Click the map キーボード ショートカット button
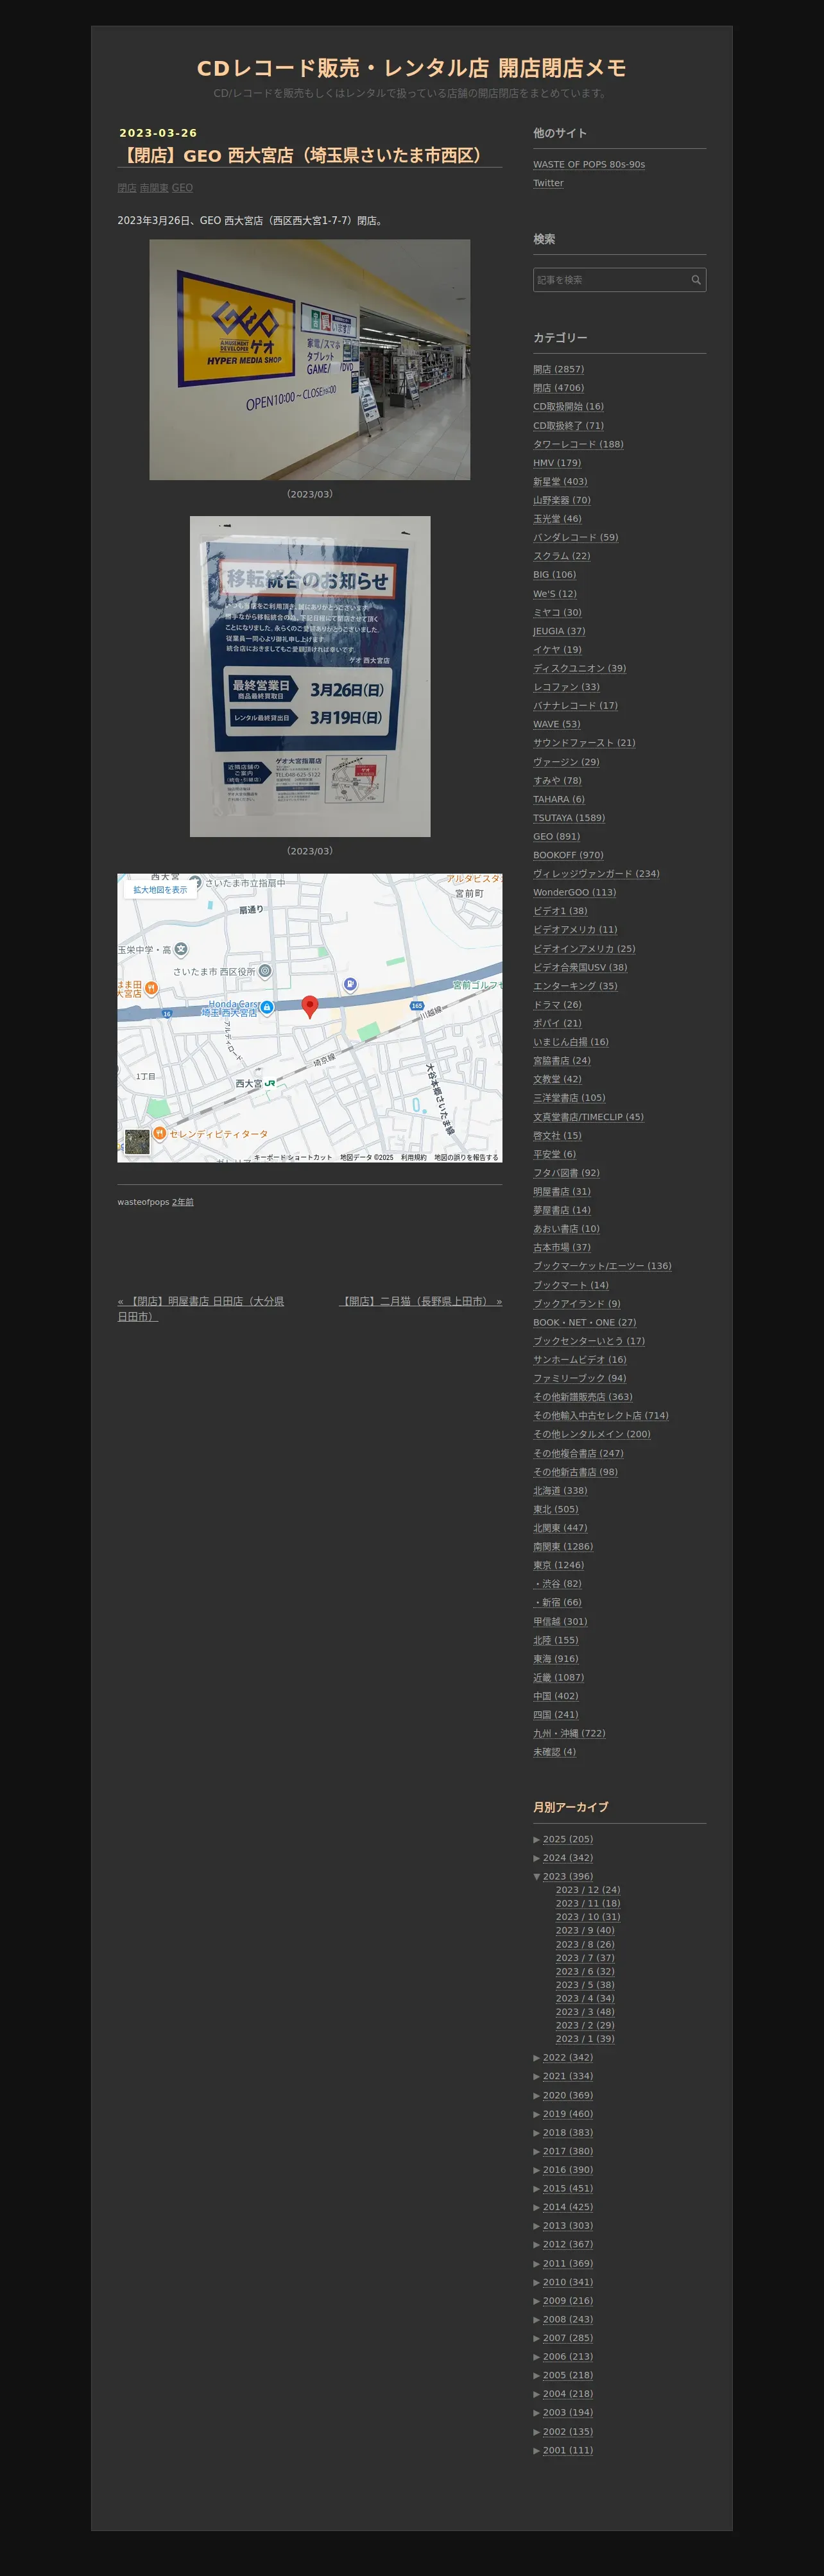Screen dimensions: 824x2576 [293, 1157]
